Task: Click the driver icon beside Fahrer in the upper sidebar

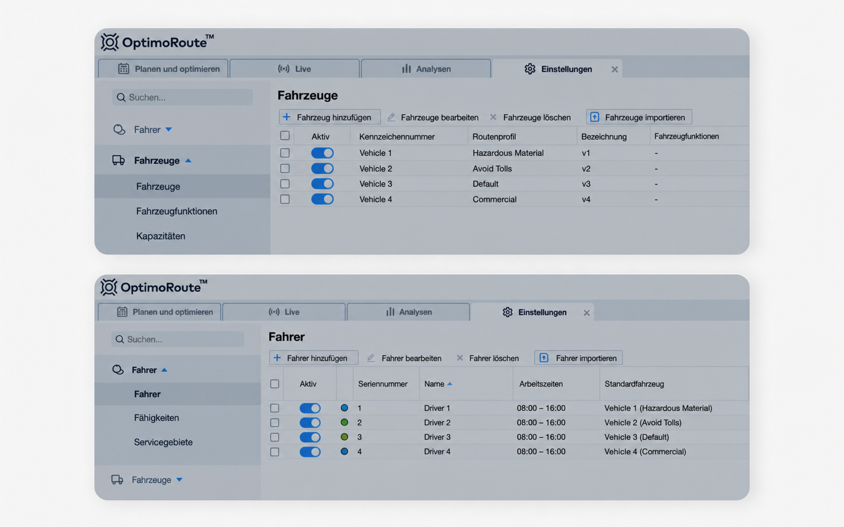Action: (x=119, y=130)
